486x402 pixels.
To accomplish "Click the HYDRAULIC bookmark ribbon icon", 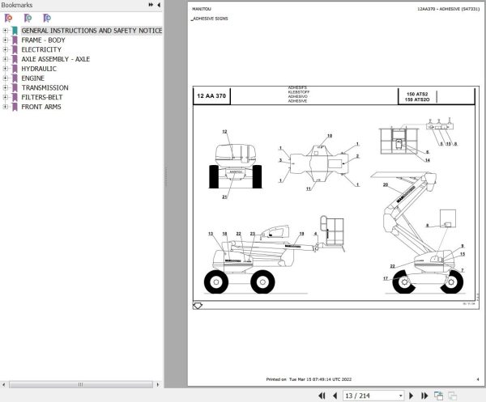I will point(15,69).
